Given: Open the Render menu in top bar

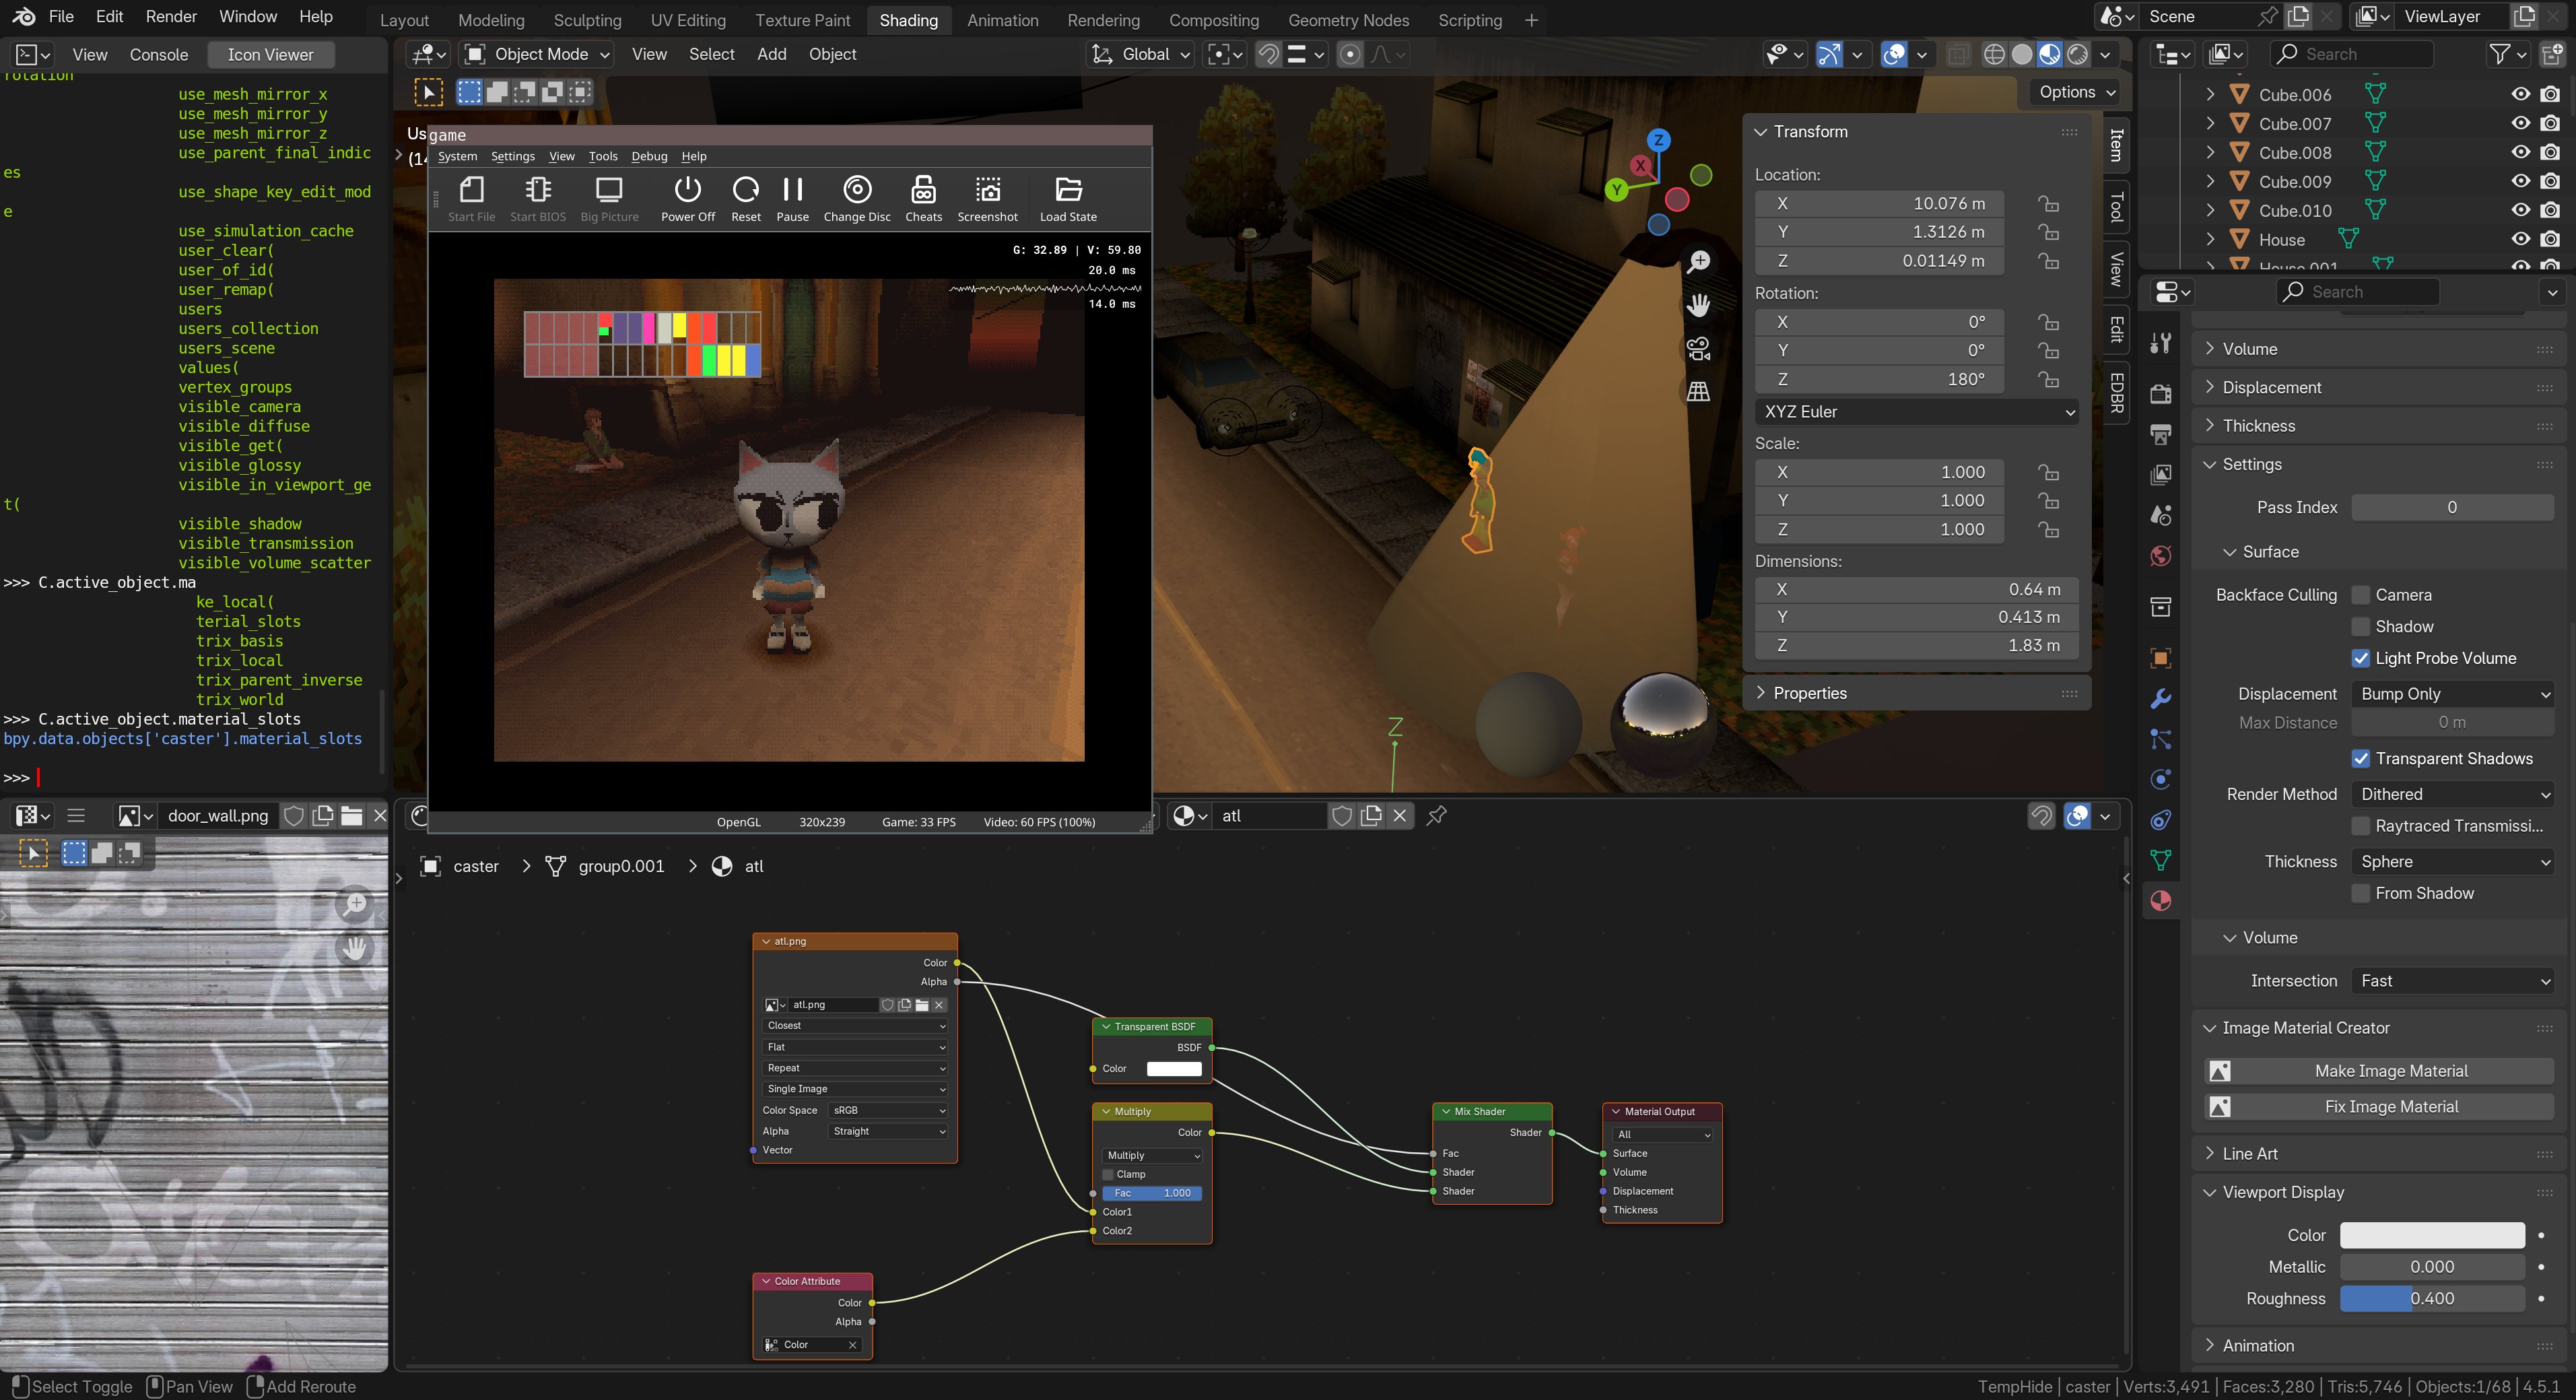Looking at the screenshot, I should [171, 17].
